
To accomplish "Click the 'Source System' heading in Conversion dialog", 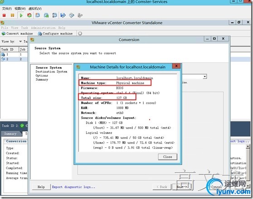I will click(48, 48).
